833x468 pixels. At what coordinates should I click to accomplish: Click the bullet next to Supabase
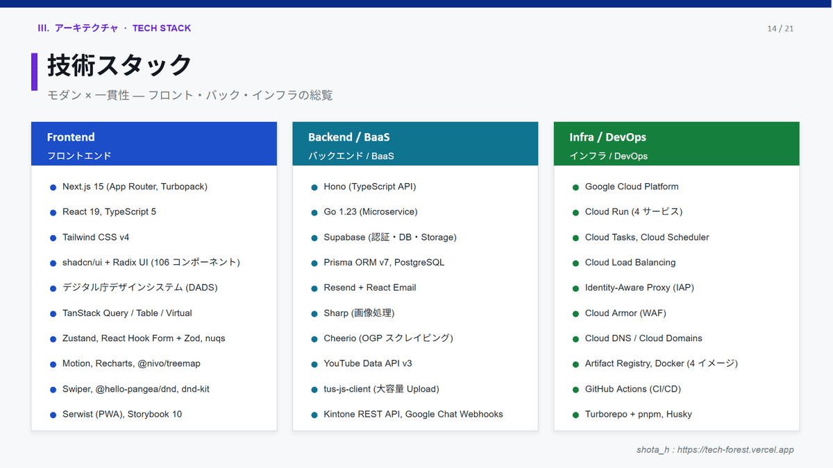click(314, 238)
